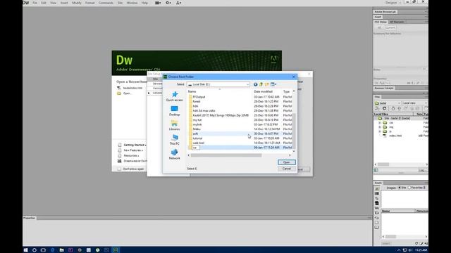Open Quick access in the folder dialog
This screenshot has width=451, height=253.
pos(174,96)
